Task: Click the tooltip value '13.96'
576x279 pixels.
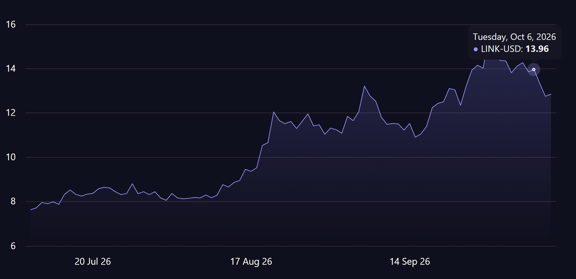Action: [537, 49]
